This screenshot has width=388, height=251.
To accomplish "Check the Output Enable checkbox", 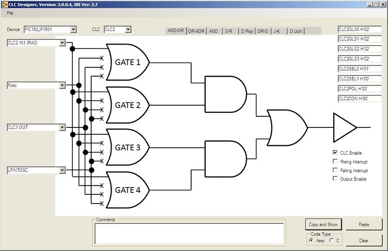I will [x=335, y=178].
